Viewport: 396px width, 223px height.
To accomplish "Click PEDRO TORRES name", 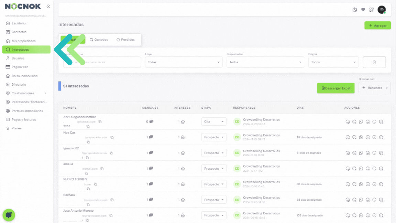I will [75, 179].
